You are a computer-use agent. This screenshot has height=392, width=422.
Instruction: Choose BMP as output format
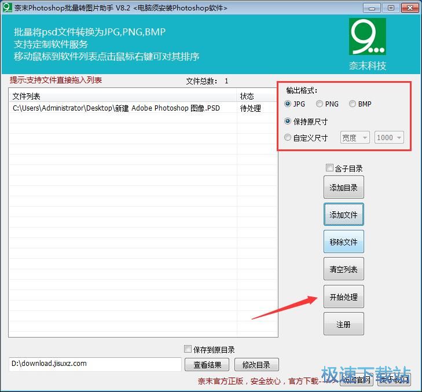tap(353, 104)
